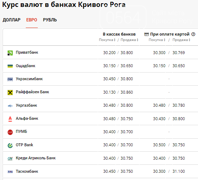Click the credit card icon near При оплате картой

[146, 34]
